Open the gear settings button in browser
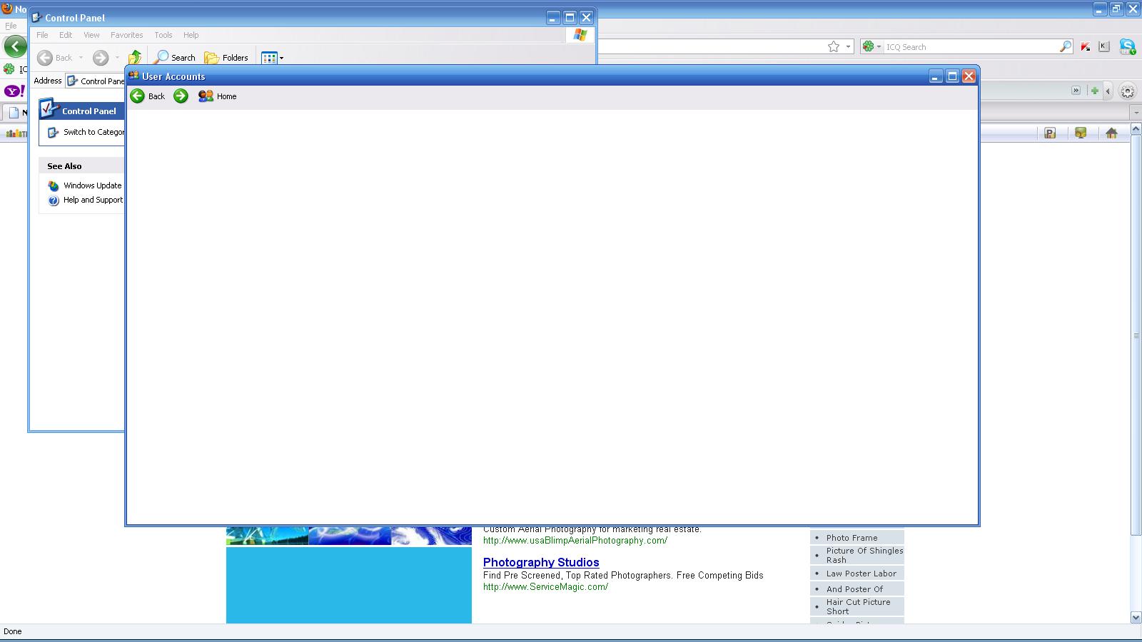This screenshot has height=642, width=1142. point(1128,91)
